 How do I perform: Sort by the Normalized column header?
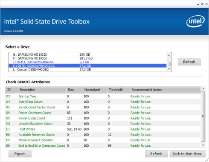95,90
